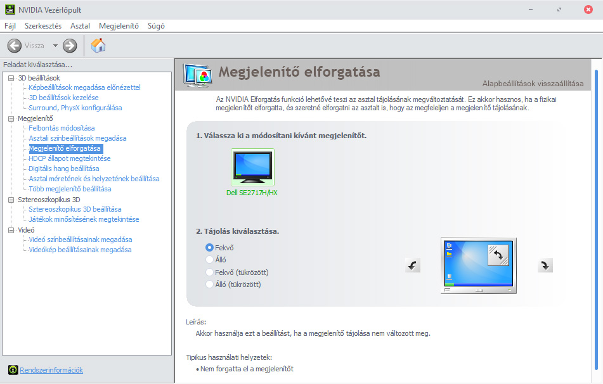Image resolution: width=603 pixels, height=384 pixels.
Task: Collapse the Sztereoszkopikus 3D tree node
Action: [x=11, y=200]
